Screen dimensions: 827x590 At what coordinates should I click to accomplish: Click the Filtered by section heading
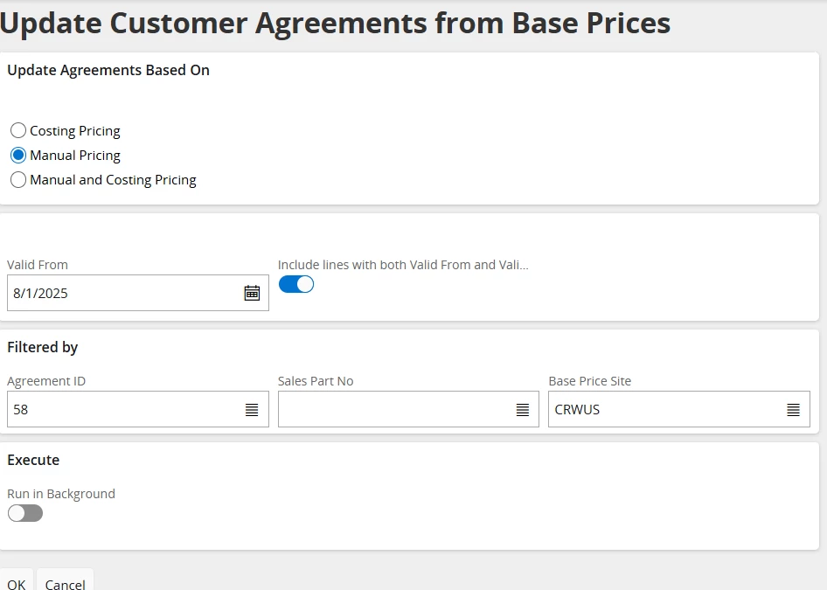point(43,347)
